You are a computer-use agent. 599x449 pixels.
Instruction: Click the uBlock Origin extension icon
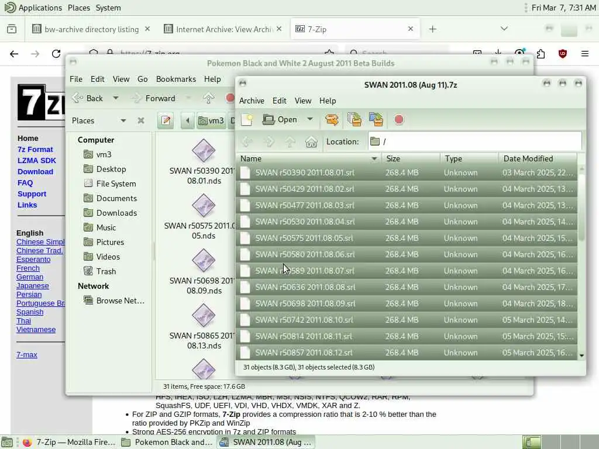562,53
